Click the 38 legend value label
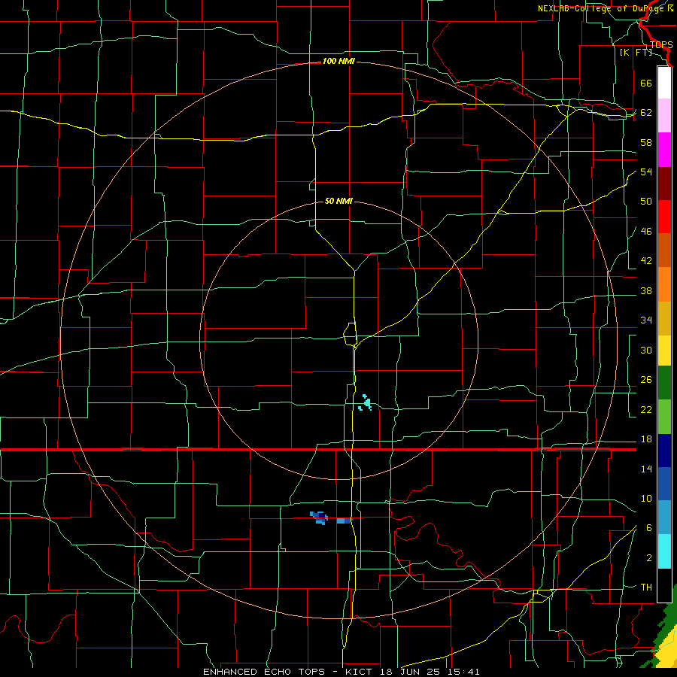This screenshot has height=677, width=677. tap(646, 290)
